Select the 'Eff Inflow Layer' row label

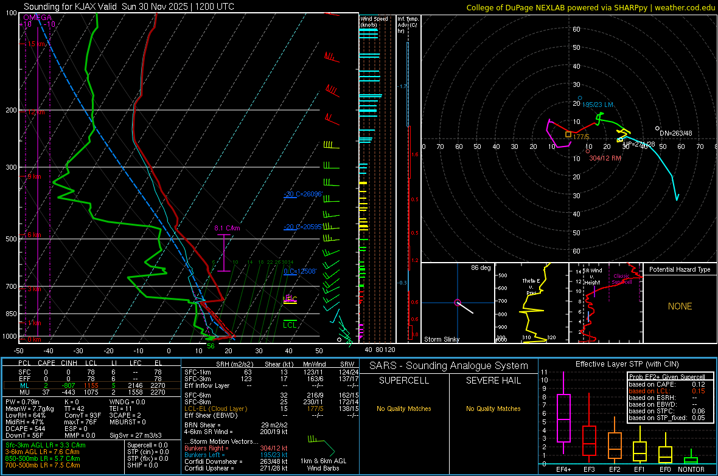coord(207,385)
